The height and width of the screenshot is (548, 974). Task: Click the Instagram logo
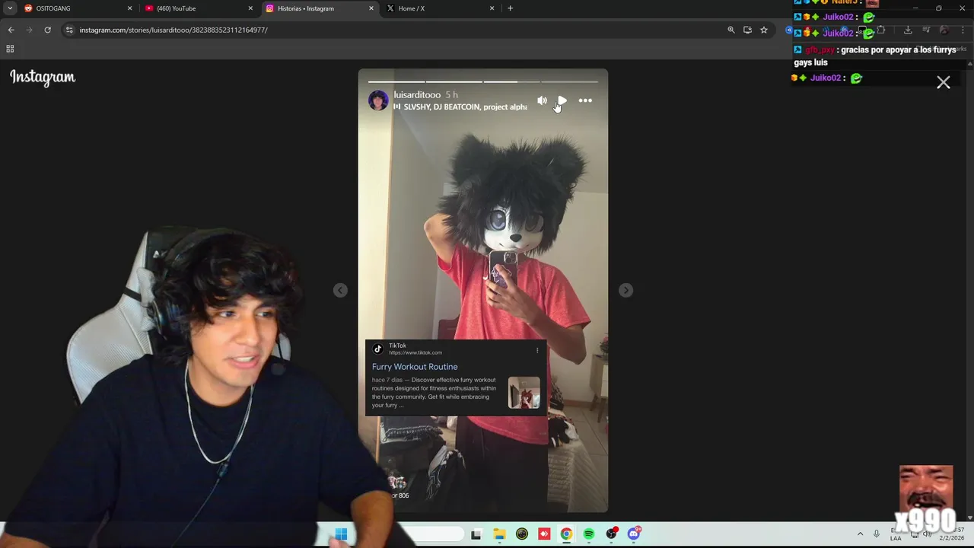[x=43, y=78]
